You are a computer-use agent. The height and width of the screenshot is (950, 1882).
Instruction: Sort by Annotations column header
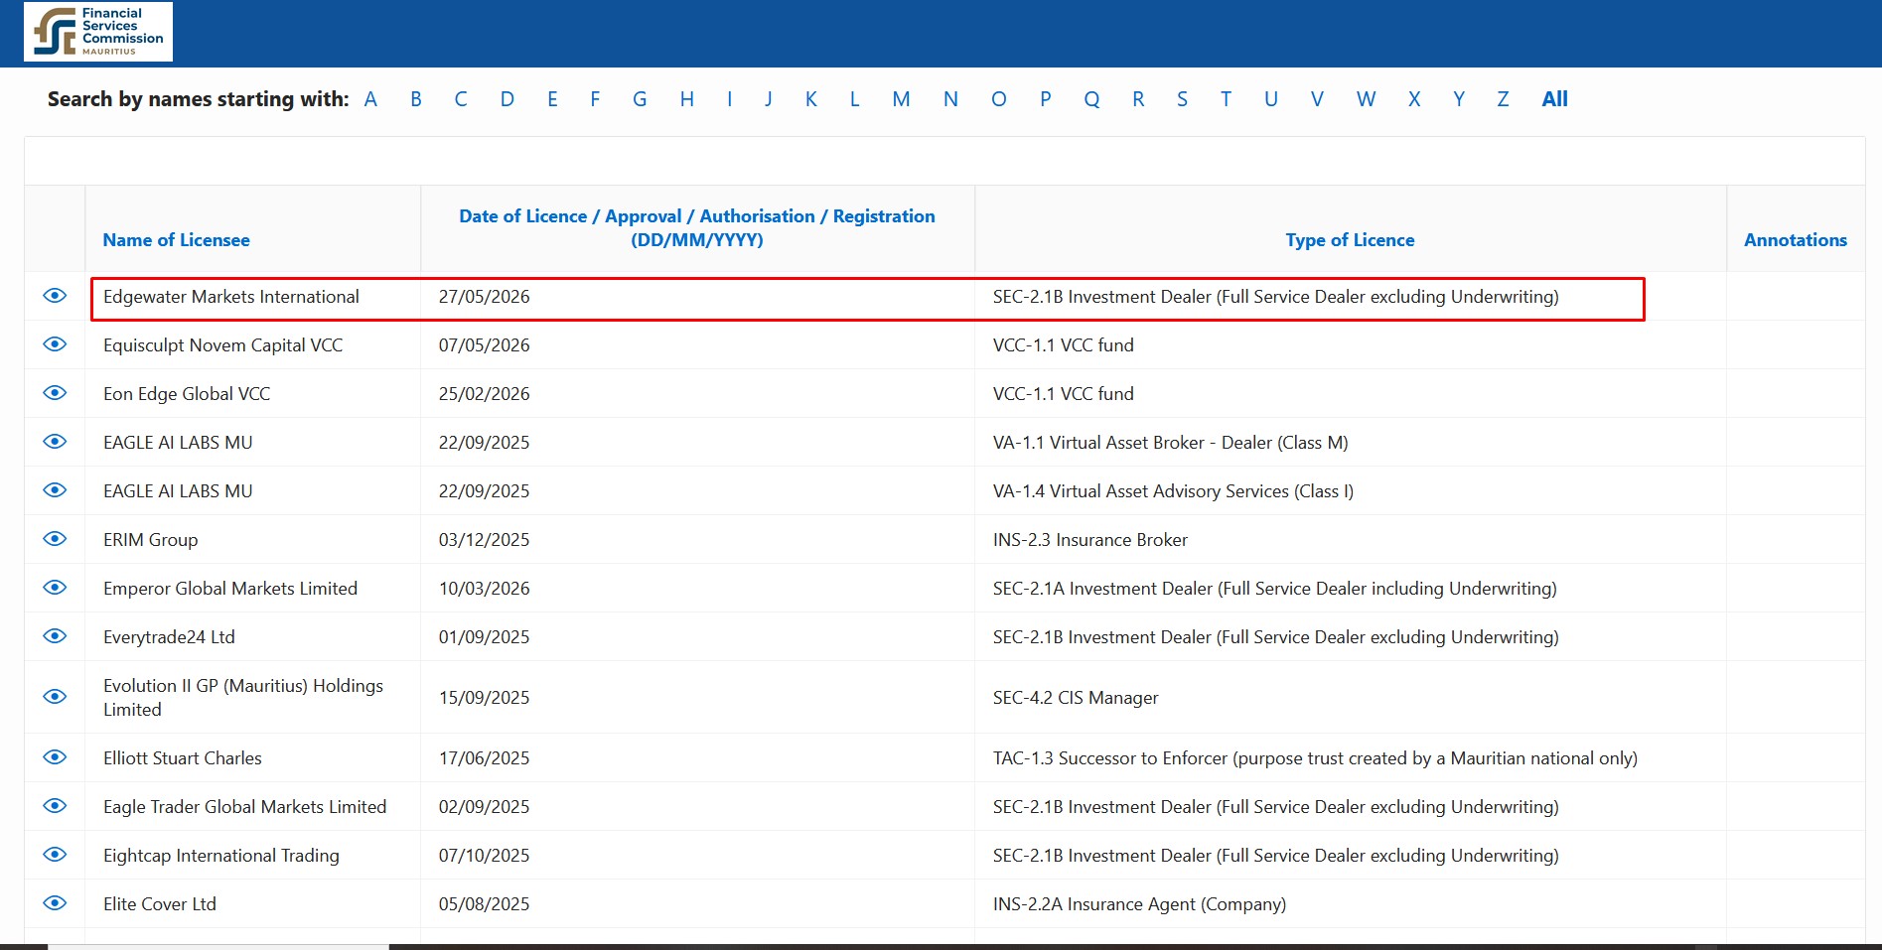pos(1796,240)
